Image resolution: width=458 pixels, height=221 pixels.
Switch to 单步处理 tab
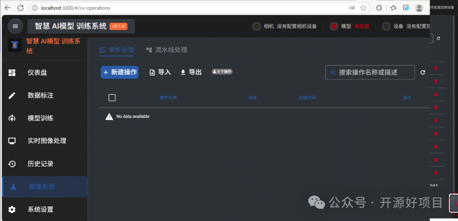tap(117, 50)
